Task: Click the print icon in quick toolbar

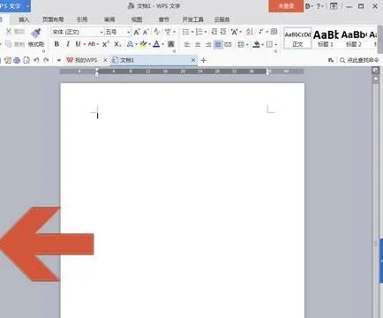Action: pyautogui.click(x=17, y=60)
